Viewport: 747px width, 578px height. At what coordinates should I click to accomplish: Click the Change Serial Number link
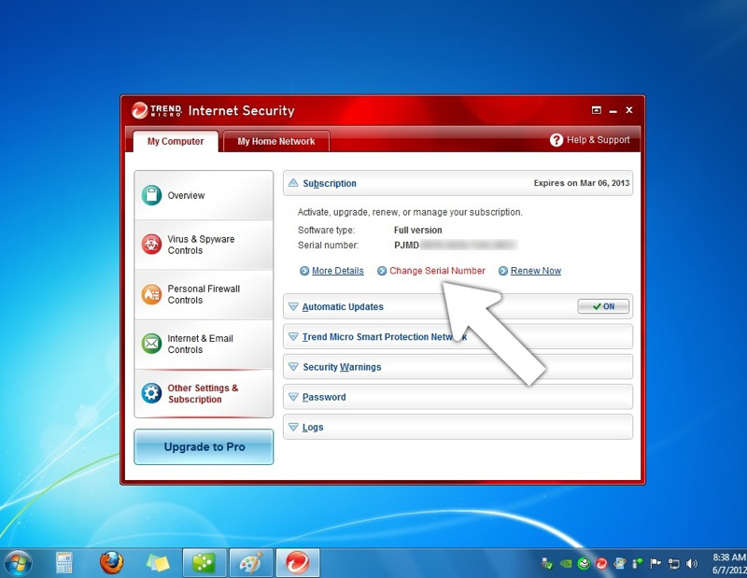pos(437,271)
